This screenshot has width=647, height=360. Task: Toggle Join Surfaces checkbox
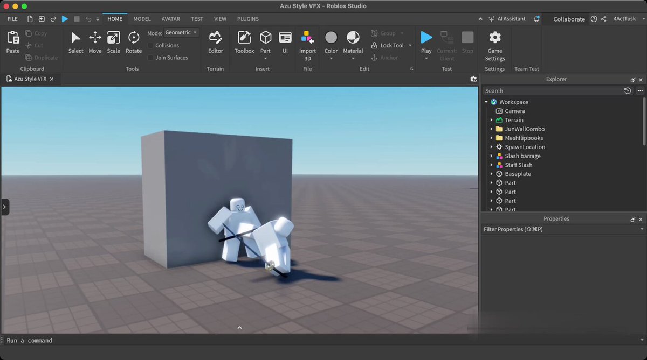pyautogui.click(x=151, y=58)
